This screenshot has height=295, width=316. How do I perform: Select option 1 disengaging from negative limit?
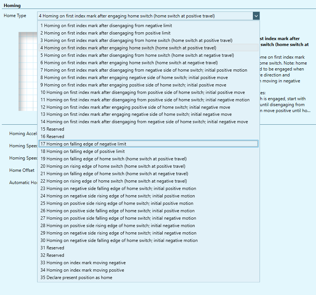pos(148,26)
